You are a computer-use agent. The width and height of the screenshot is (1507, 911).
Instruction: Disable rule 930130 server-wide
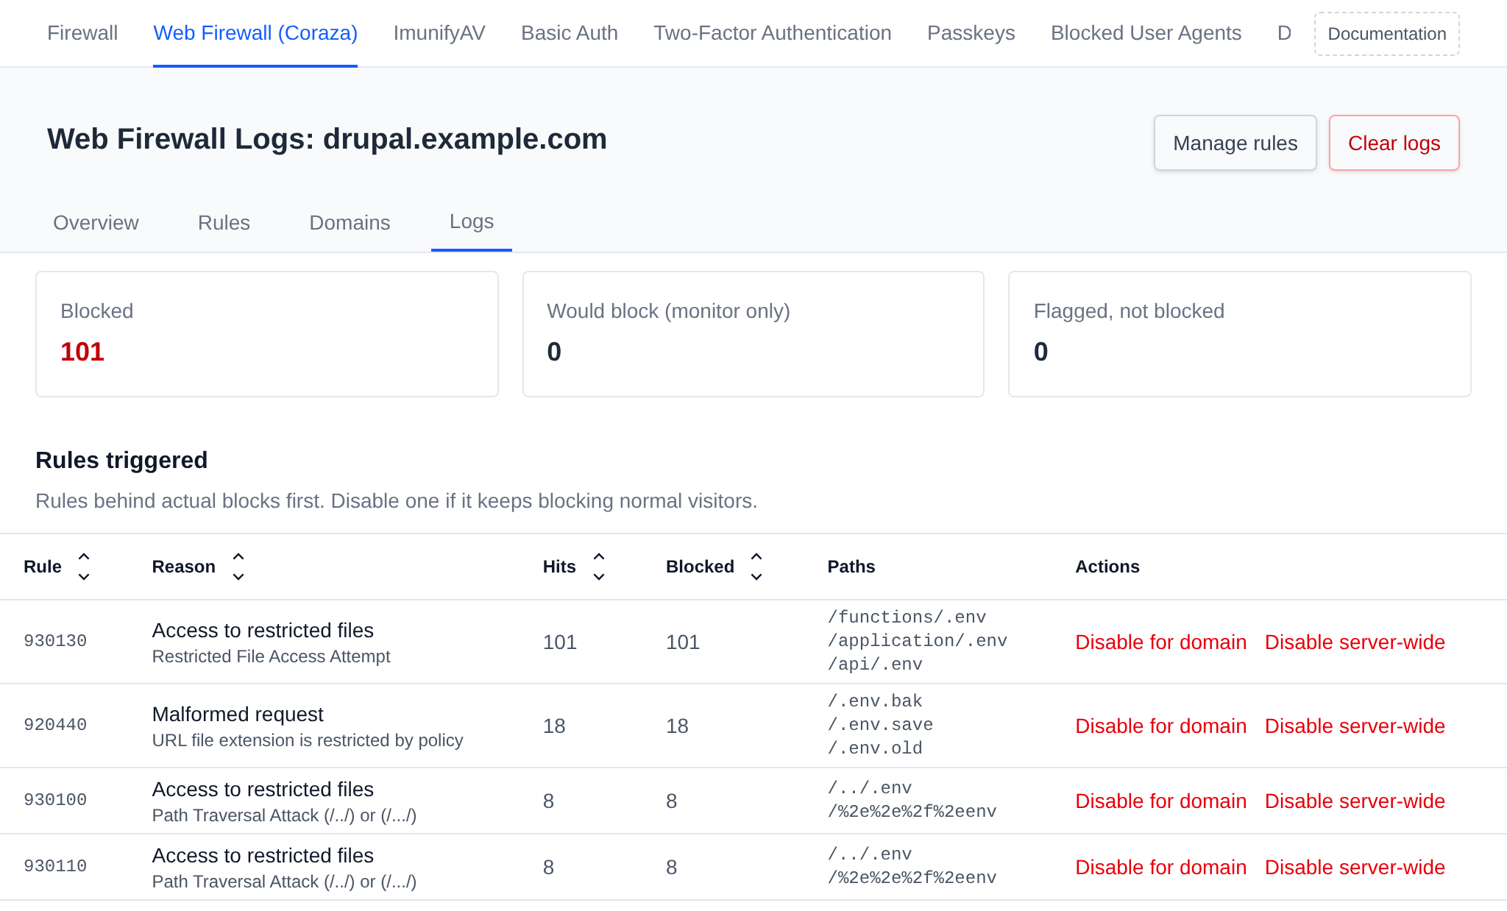(1355, 642)
